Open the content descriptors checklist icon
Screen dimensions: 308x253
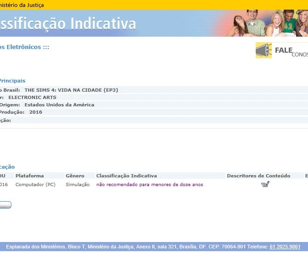(265, 184)
